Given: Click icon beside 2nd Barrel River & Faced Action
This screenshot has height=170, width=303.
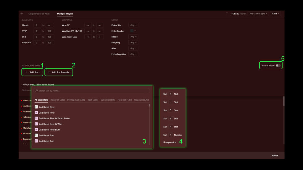Looking at the screenshot, I should (x=36, y=118).
